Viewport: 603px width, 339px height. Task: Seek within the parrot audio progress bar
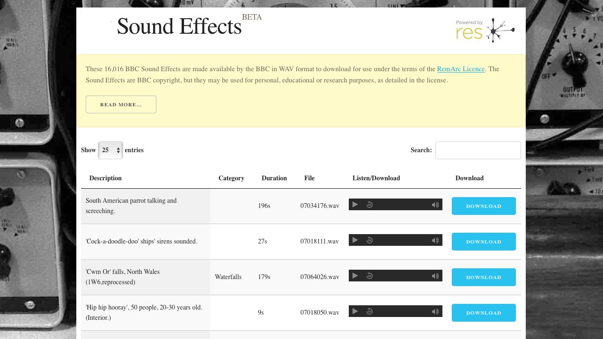[403, 204]
